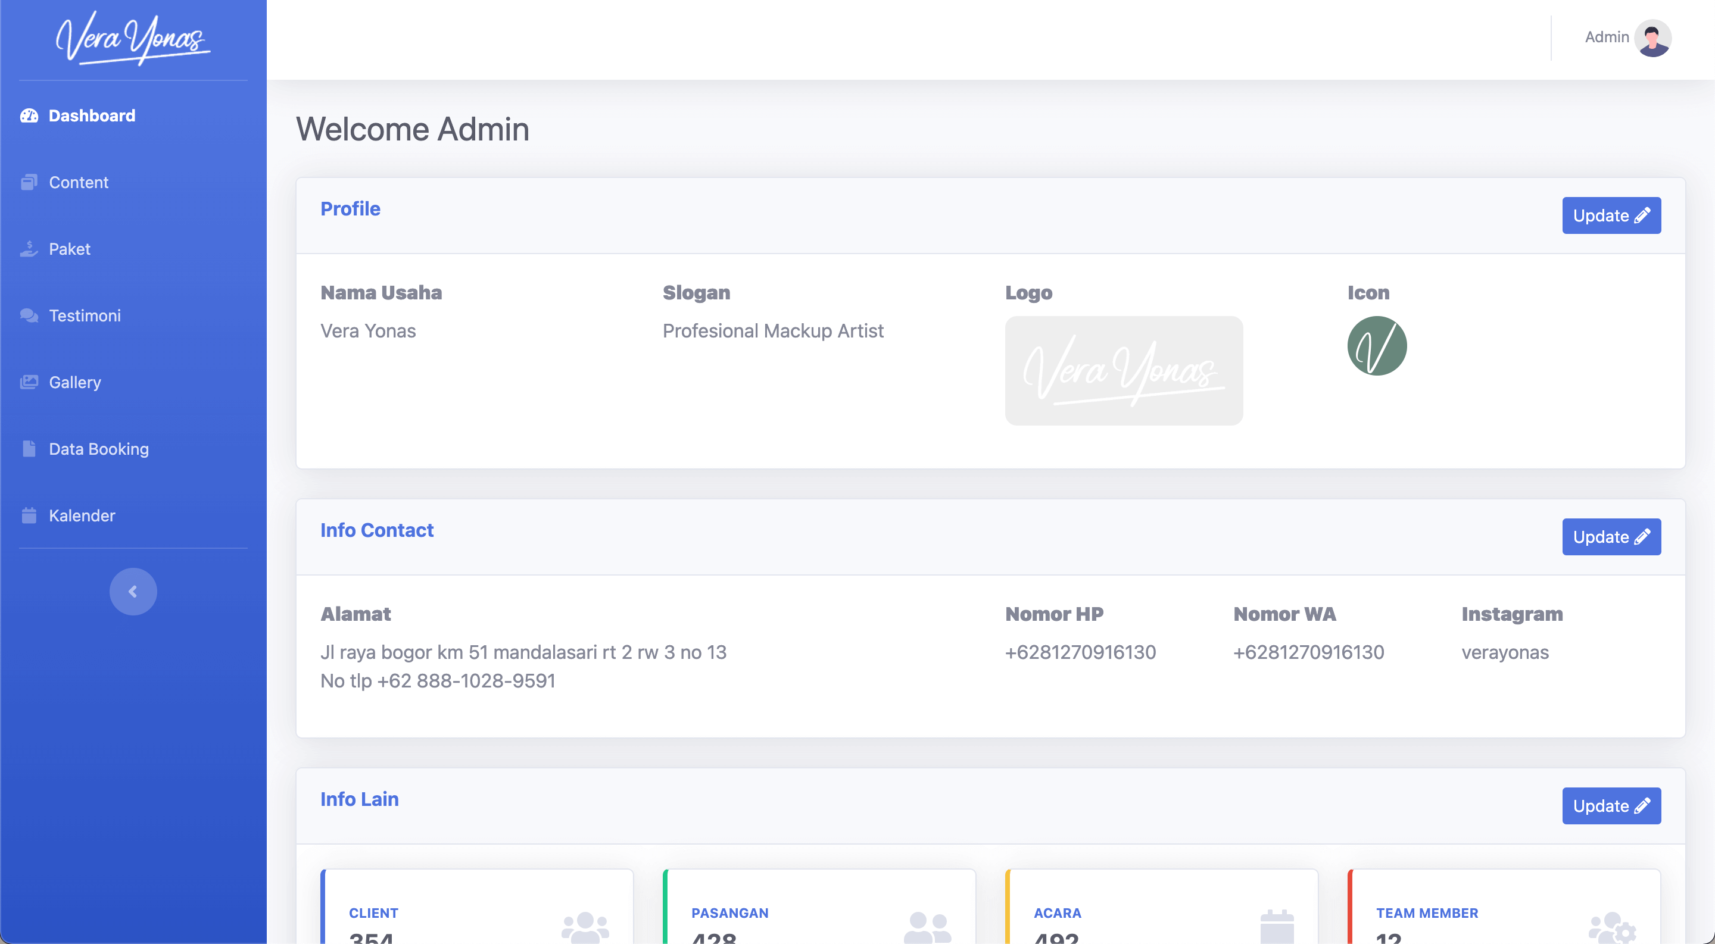Click the Vera Yonas logo in sidebar
The height and width of the screenshot is (944, 1715).
pyautogui.click(x=133, y=39)
